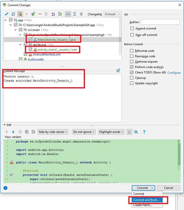Click the Collapse All icon
Viewport: 184px width, 210px height.
click(x=81, y=14)
